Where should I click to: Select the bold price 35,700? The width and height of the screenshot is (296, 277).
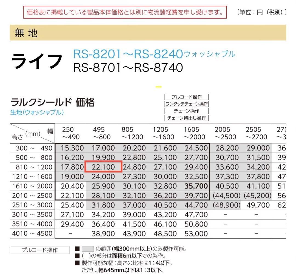tap(196, 186)
